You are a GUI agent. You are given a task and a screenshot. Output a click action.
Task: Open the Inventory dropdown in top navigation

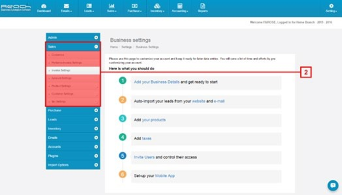pos(157,8)
